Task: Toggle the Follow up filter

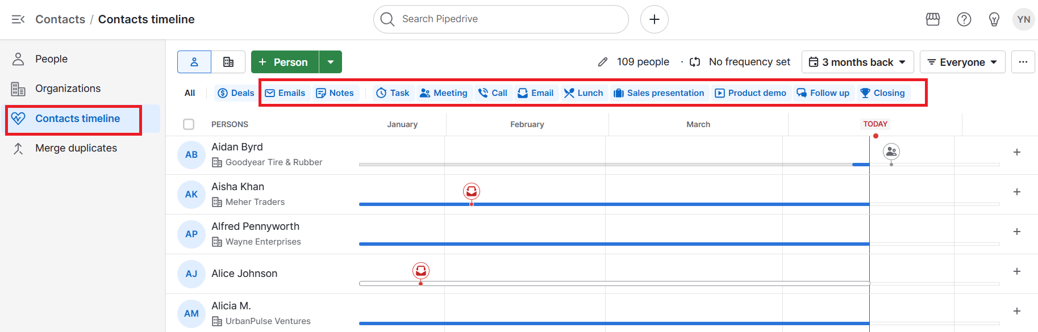Action: (823, 93)
